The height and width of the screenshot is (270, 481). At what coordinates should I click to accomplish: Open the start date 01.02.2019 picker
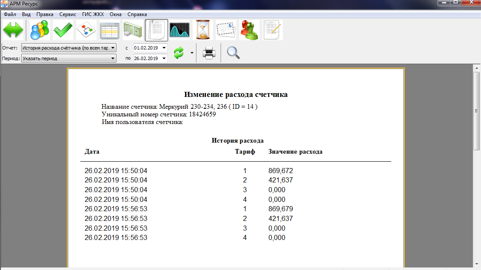(x=164, y=48)
